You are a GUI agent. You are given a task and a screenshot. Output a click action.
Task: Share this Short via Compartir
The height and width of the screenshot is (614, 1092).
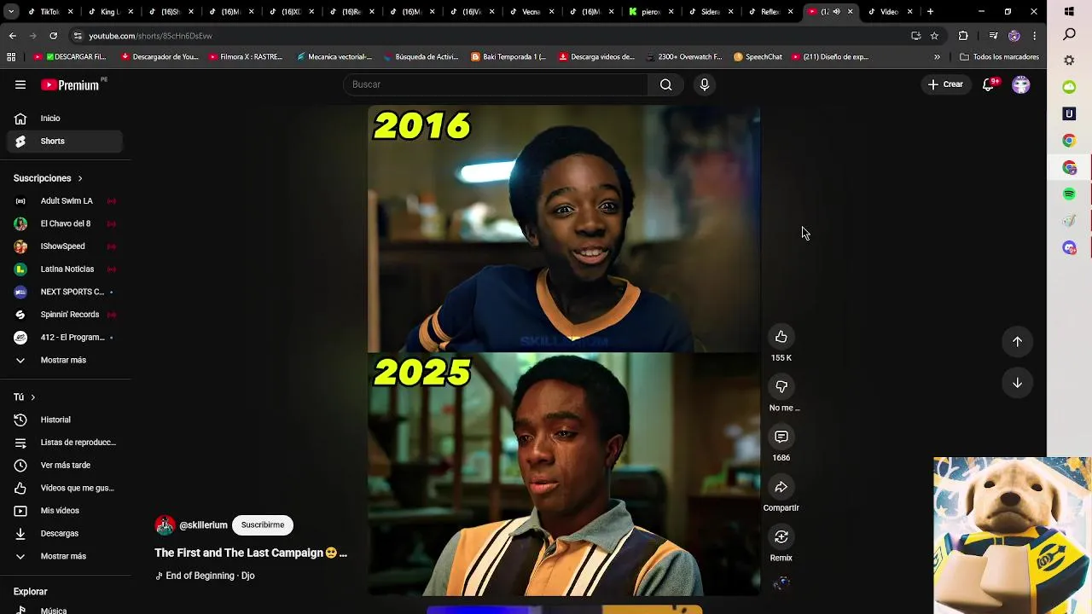pos(781,487)
